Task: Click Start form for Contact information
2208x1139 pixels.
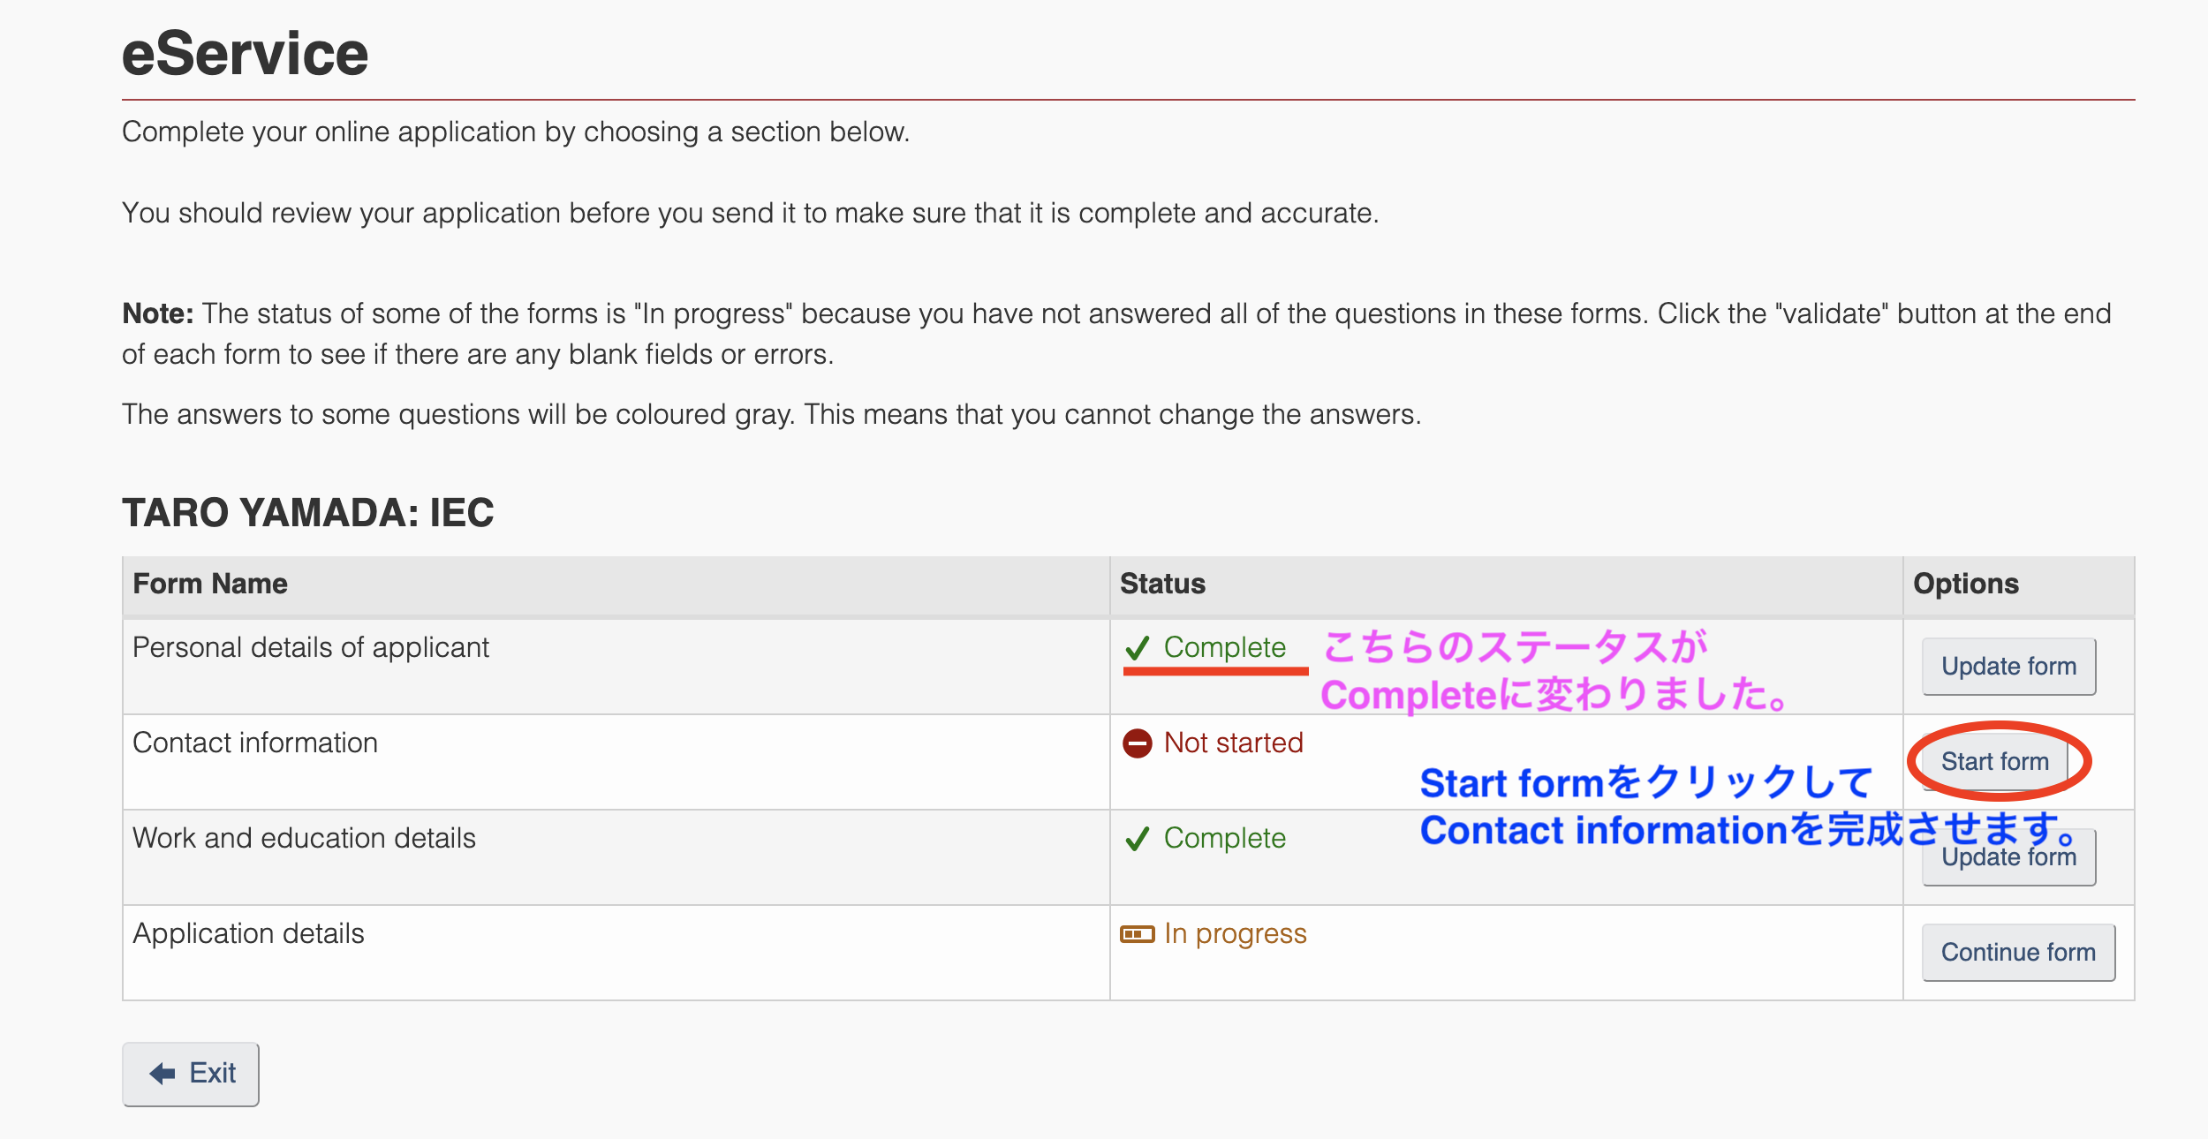Action: [1994, 761]
